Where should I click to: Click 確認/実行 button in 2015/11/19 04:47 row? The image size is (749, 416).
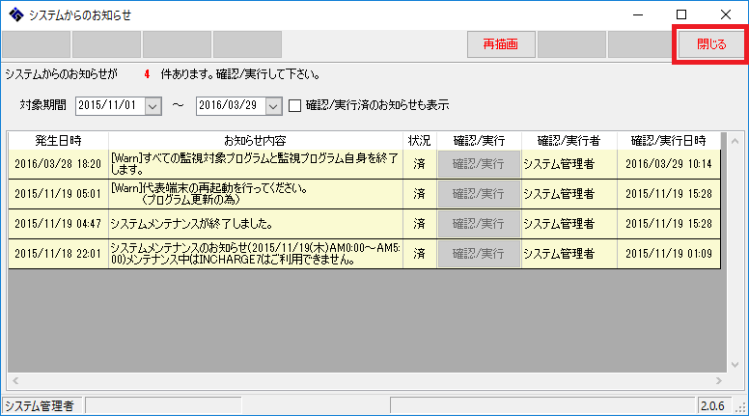click(479, 224)
